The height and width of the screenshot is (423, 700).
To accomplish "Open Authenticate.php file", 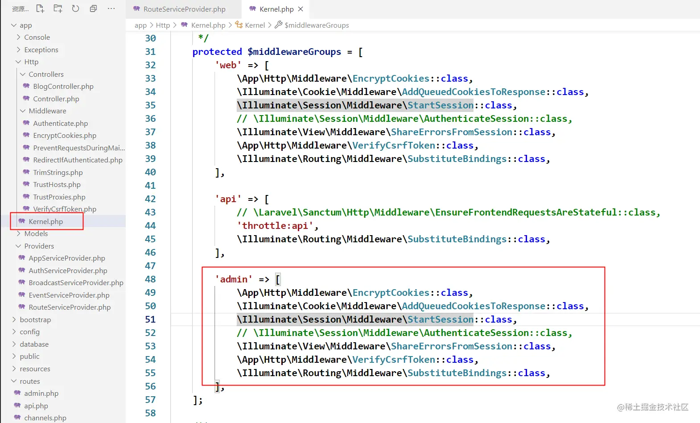I will (60, 124).
